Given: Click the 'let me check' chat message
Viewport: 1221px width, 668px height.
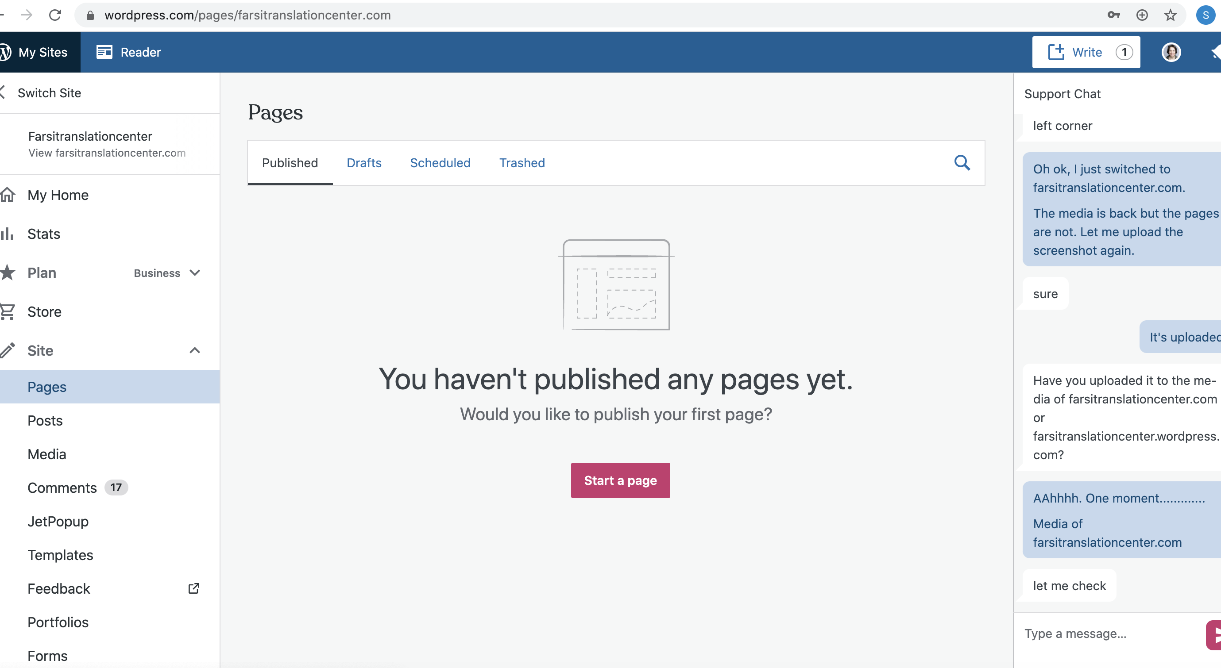Looking at the screenshot, I should tap(1069, 586).
